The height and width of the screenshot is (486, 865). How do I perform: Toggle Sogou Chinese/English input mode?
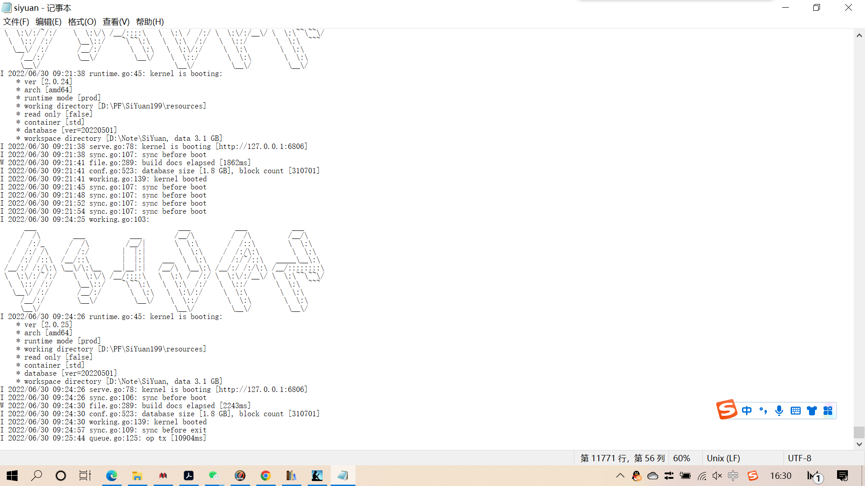[747, 410]
